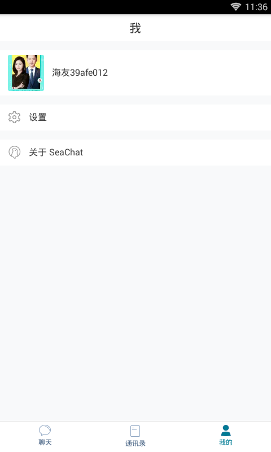
Task: Tap the person silhouette icon
Action: (226, 431)
